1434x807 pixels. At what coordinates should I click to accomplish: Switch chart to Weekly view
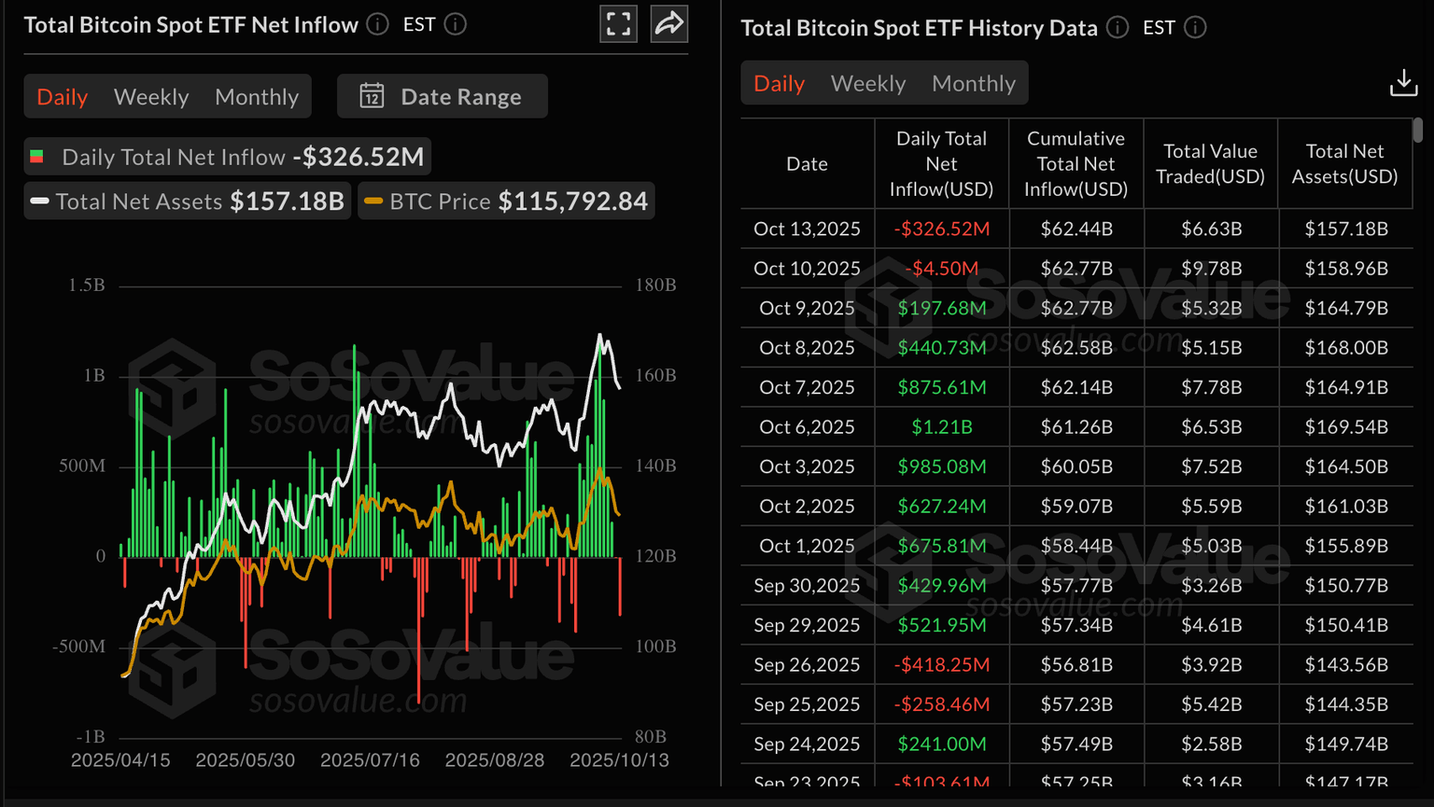[x=151, y=96]
